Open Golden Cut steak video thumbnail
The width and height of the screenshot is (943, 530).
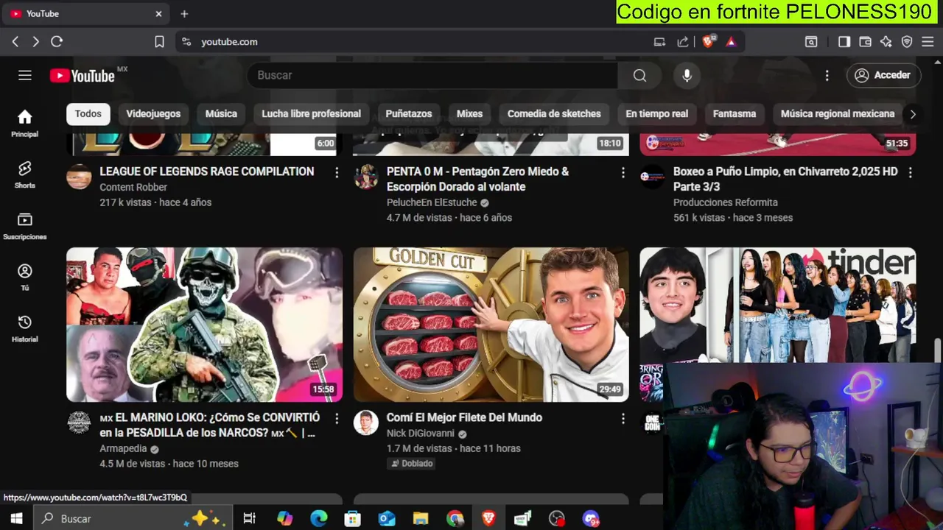pyautogui.click(x=491, y=325)
